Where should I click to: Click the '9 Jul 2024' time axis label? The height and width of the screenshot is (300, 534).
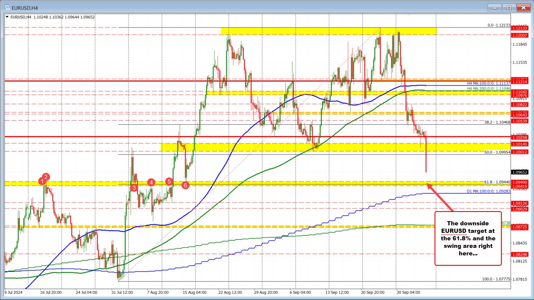click(x=13, y=292)
